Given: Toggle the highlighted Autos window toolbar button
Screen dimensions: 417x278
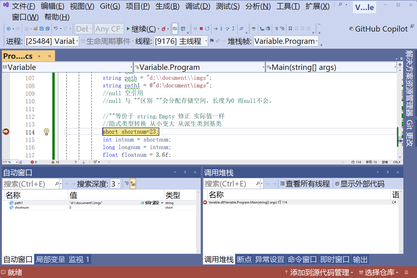Looking at the screenshot, I should [x=133, y=184].
